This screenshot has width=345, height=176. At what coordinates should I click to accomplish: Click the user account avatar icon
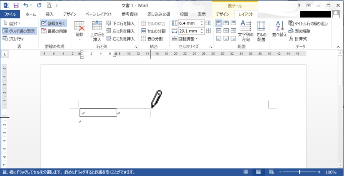pyautogui.click(x=336, y=14)
